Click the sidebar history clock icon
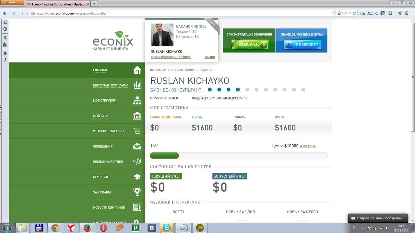Viewport: 415px width, 233px height. 5,29
